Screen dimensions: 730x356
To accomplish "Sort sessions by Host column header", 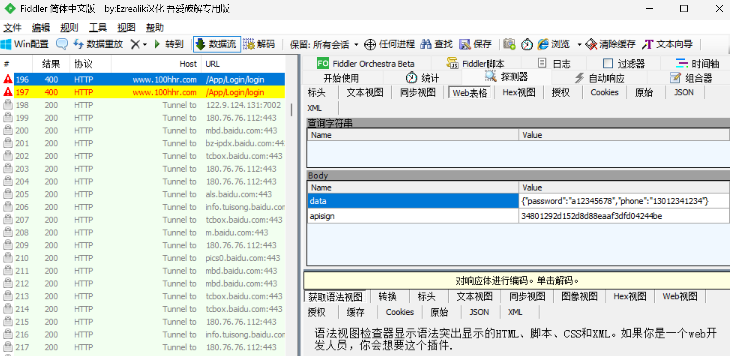I will click(156, 64).
